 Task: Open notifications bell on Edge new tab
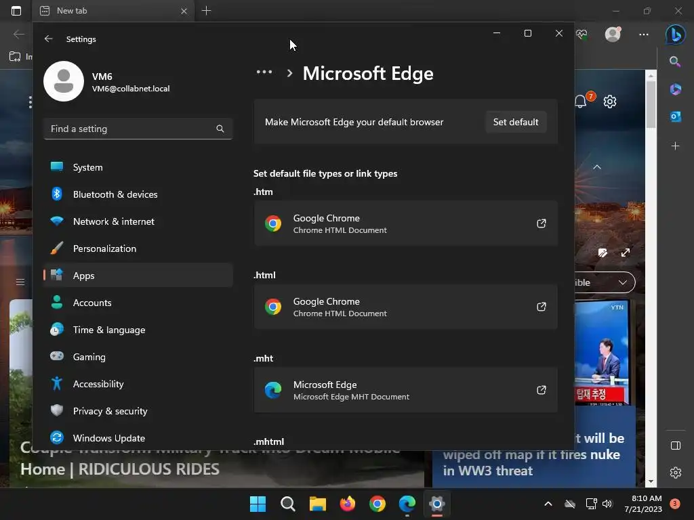pyautogui.click(x=581, y=102)
